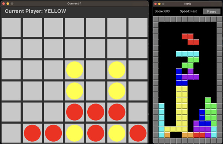Click the topmost yellow disc in column six
Image resolution: width=223 pixels, height=144 pixels.
[x=117, y=70]
